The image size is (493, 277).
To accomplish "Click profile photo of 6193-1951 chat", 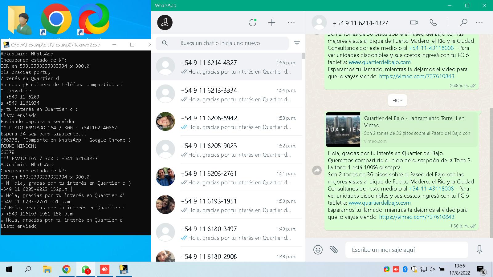I will pyautogui.click(x=165, y=205).
